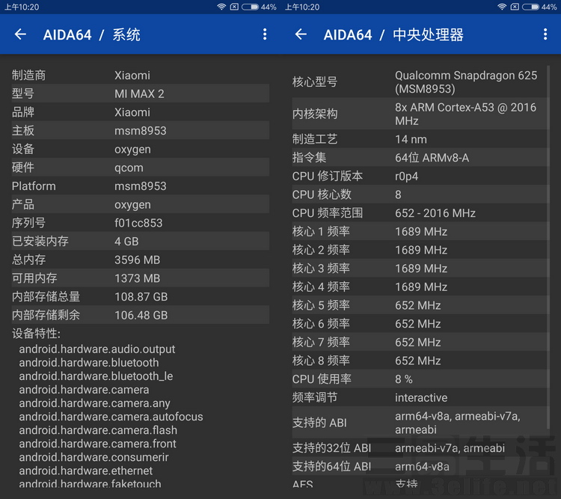
Task: Tap android.hardware.consumerir entry
Action: [x=93, y=457]
